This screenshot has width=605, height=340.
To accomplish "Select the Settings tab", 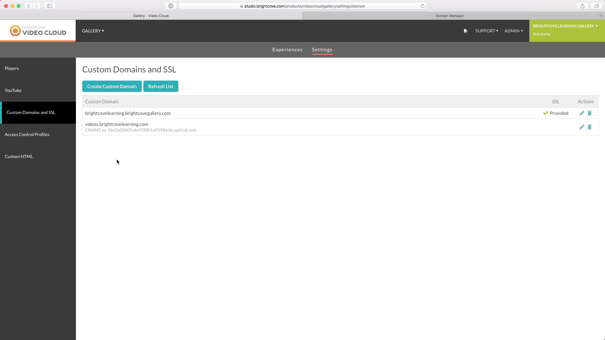I will pyautogui.click(x=322, y=49).
